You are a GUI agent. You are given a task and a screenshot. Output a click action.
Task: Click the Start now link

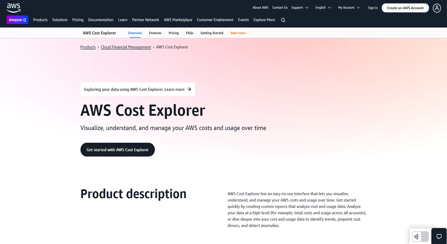(x=238, y=33)
